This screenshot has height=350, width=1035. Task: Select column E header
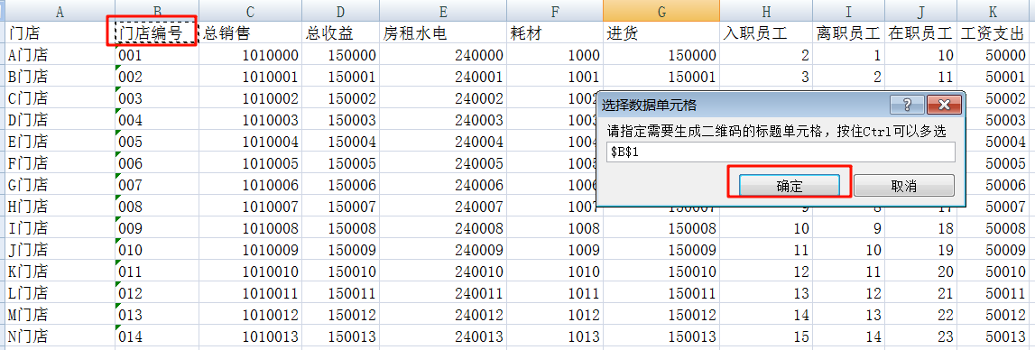point(443,11)
